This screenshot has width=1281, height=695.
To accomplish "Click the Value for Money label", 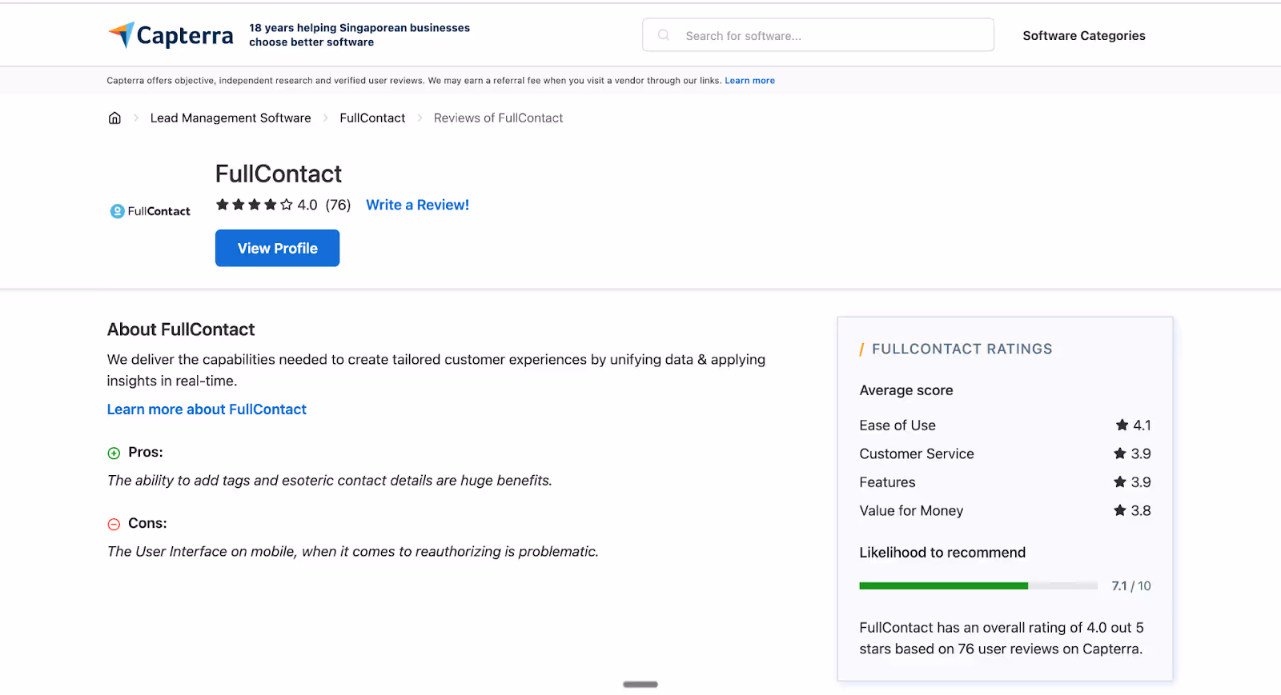I will (x=911, y=510).
